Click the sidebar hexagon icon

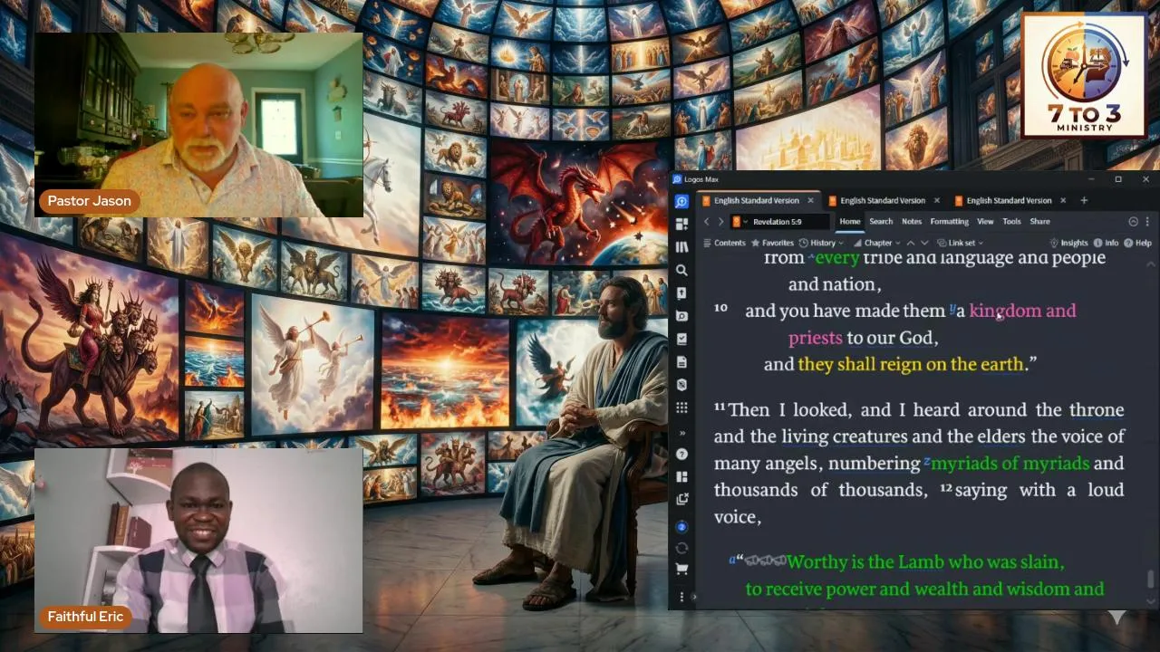tap(681, 385)
